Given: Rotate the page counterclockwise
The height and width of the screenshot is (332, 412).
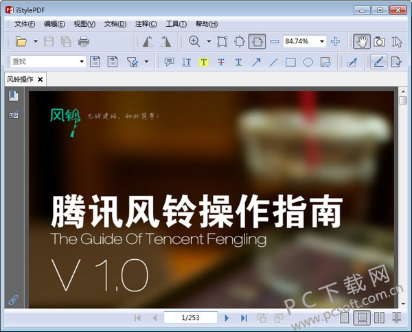Looking at the screenshot, I should coord(148,41).
